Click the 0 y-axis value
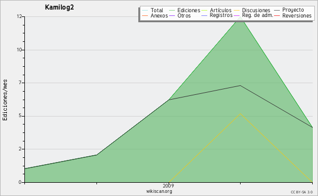Image resolution: width=318 pixels, height=196 pixels. pyautogui.click(x=20, y=182)
